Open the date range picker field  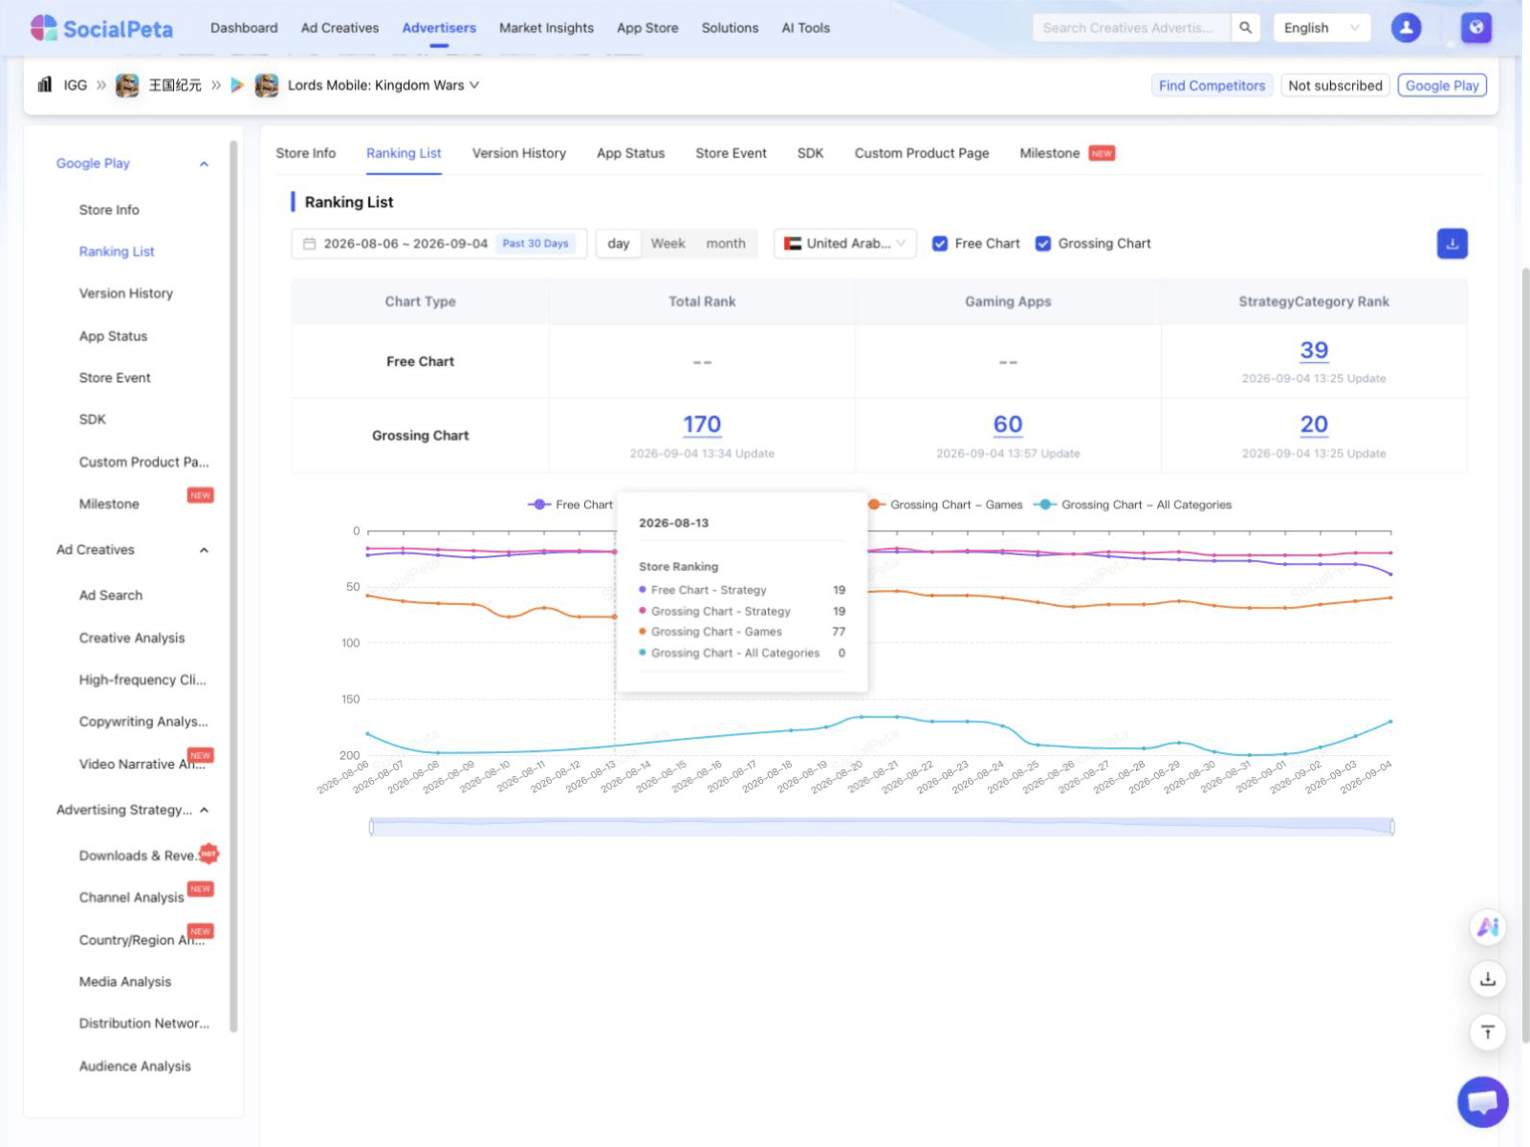pos(439,244)
